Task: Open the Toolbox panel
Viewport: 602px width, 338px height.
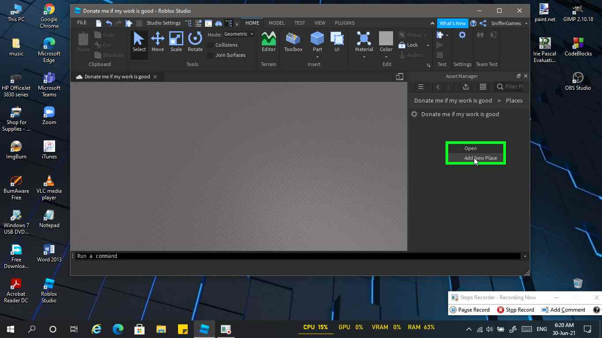Action: pyautogui.click(x=293, y=42)
